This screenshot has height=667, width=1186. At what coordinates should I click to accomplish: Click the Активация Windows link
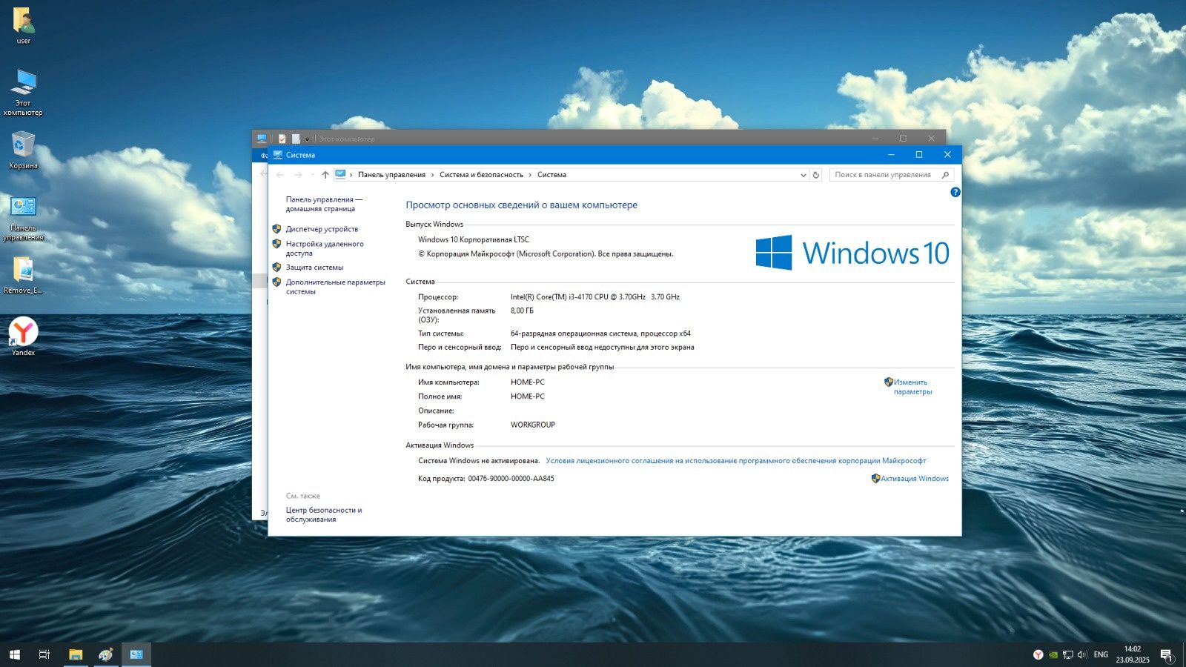[x=915, y=479]
